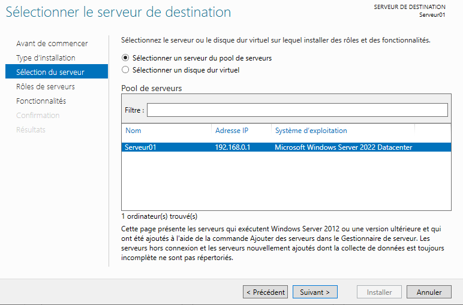463x305 pixels.
Task: Click the greyed 'Confirmation' step
Action: click(38, 116)
